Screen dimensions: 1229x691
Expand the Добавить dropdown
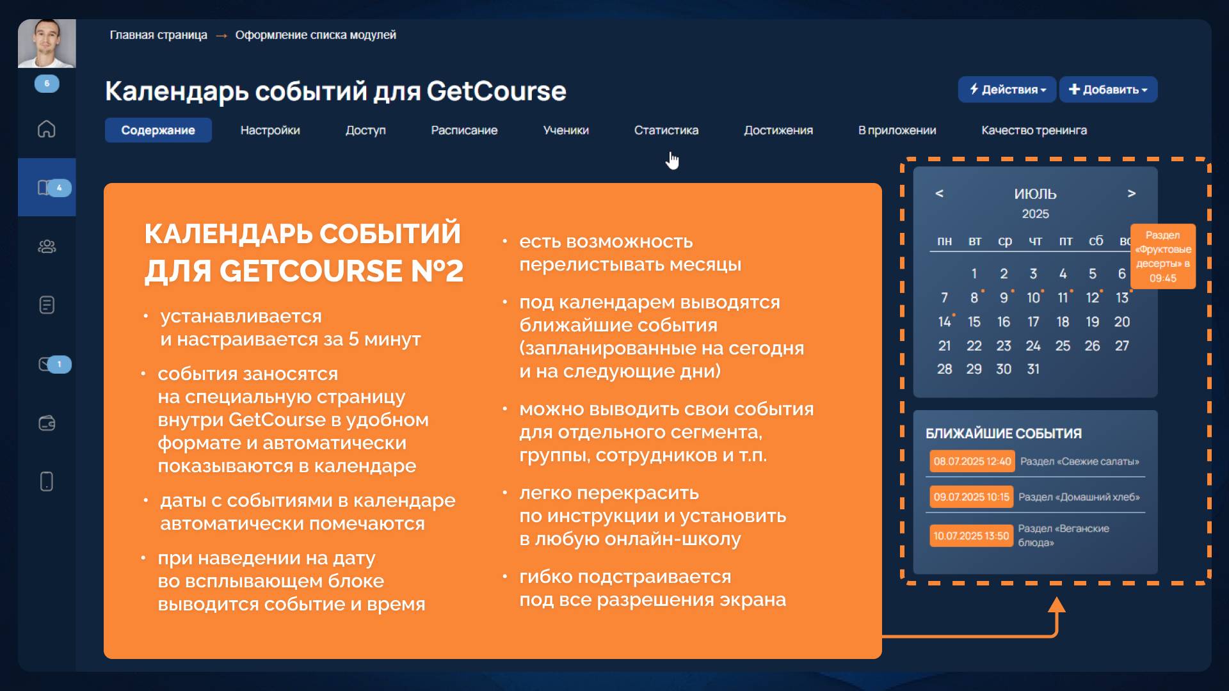coord(1108,90)
